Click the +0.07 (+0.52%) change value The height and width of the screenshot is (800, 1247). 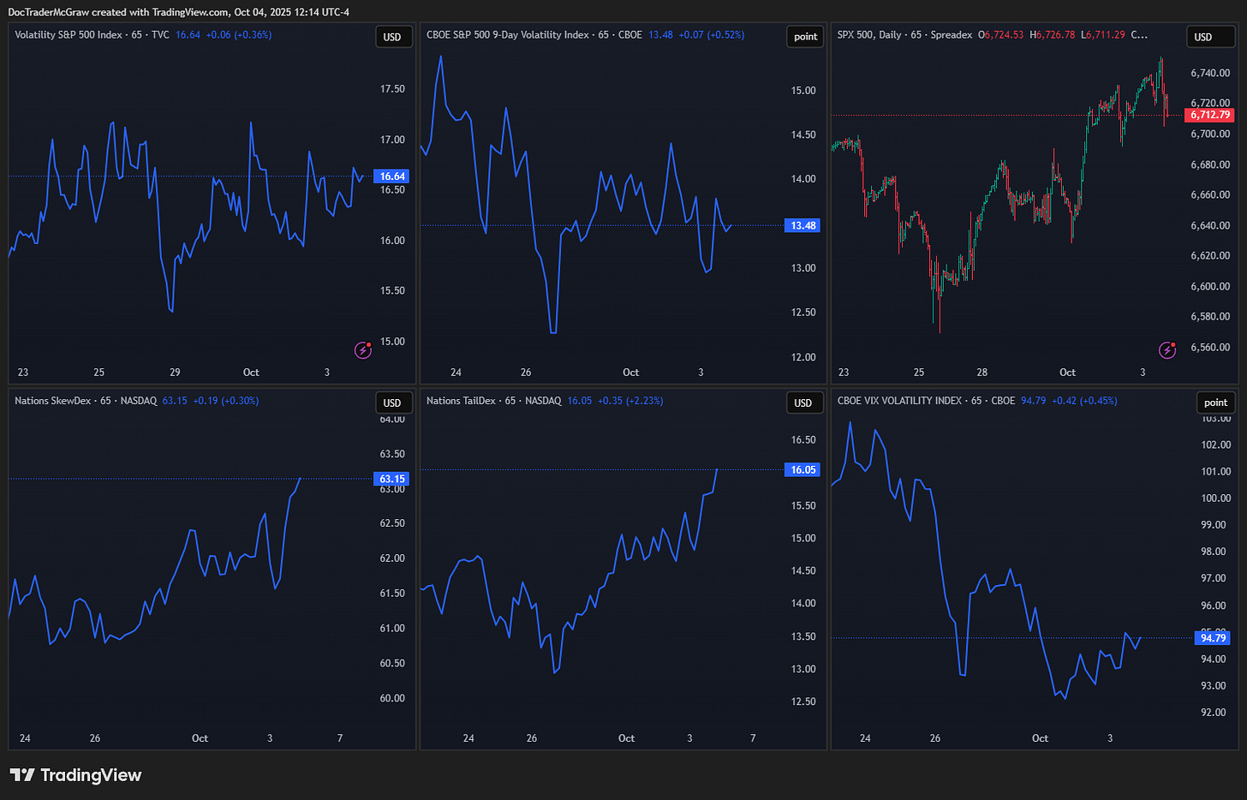tap(712, 35)
